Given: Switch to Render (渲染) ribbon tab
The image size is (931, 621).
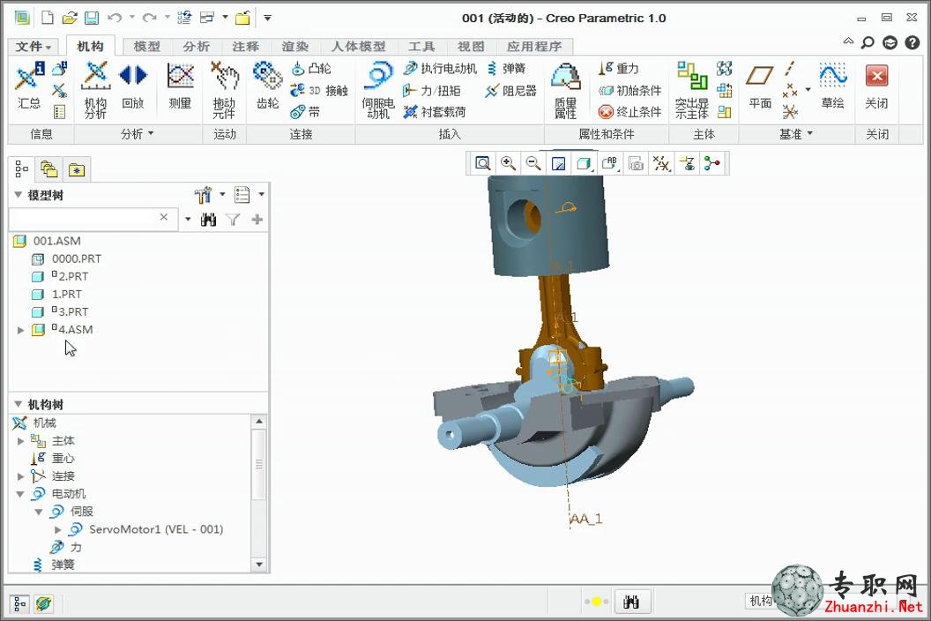Looking at the screenshot, I should click(x=294, y=47).
